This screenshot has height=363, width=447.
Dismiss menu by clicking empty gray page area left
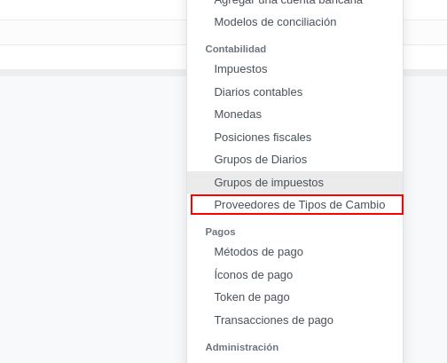point(93,219)
